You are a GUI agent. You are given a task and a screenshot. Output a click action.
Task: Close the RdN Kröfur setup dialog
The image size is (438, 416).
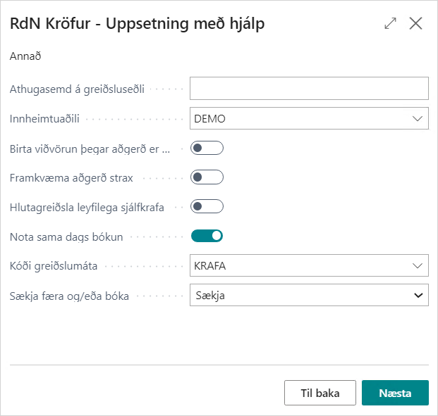tap(415, 23)
